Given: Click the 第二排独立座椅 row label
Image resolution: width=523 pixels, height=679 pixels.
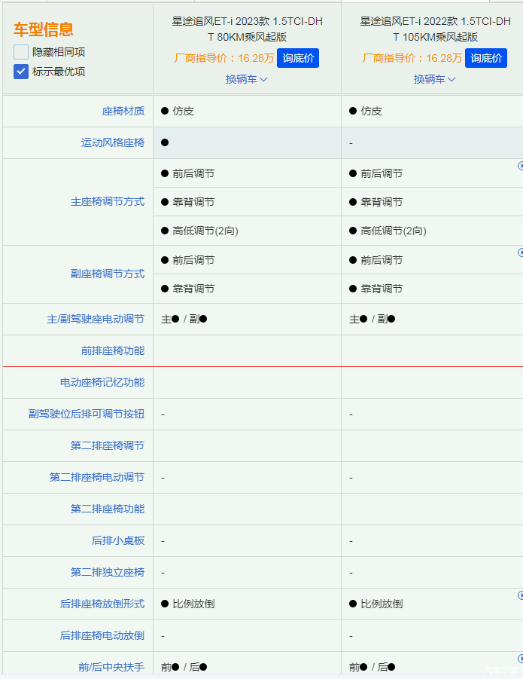Looking at the screenshot, I should click(108, 572).
